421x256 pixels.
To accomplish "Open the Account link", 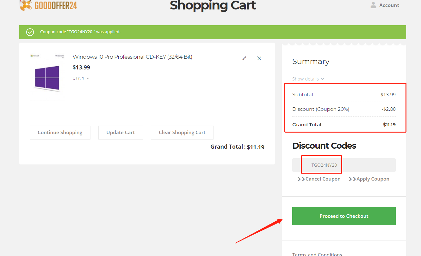I will 389,5.
